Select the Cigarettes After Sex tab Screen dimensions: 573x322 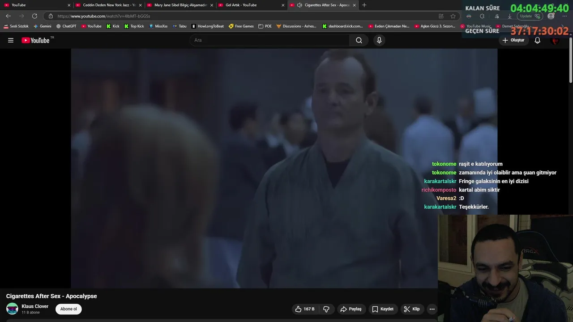pyautogui.click(x=322, y=5)
